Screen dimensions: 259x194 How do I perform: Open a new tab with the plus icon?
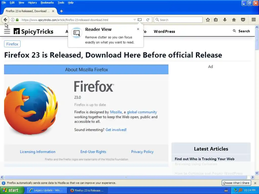(61, 11)
